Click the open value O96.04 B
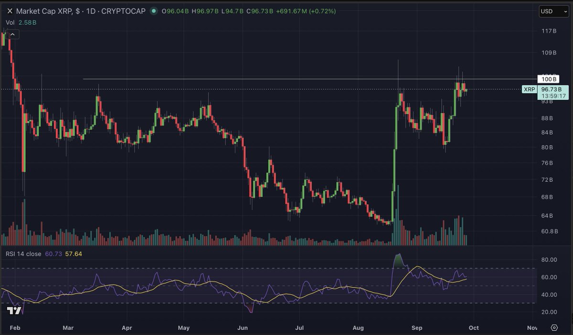This screenshot has width=573, height=335. click(x=176, y=11)
